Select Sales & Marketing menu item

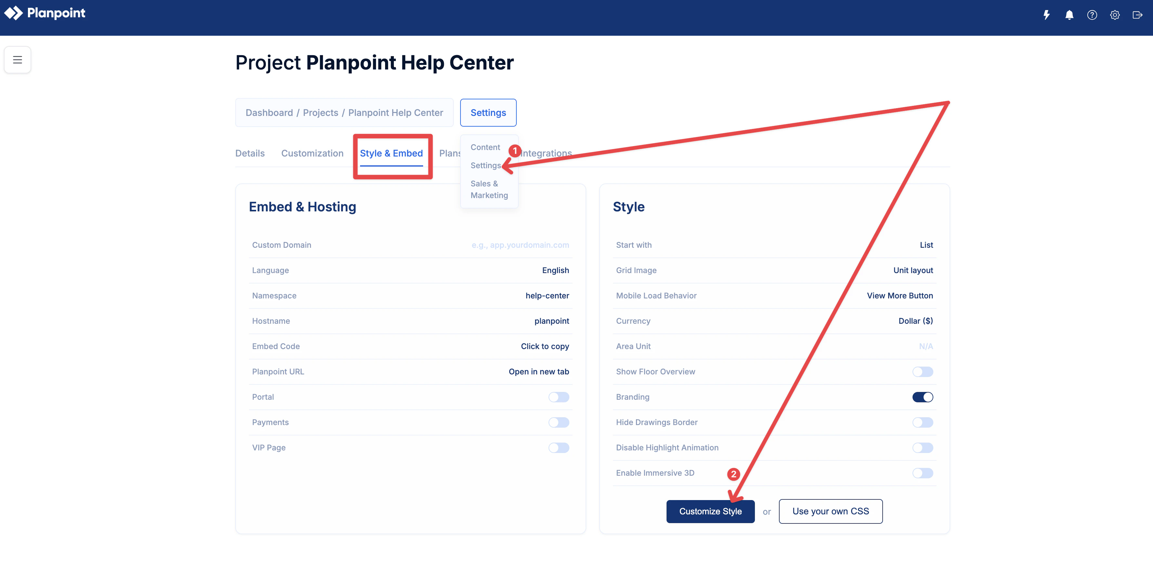click(489, 189)
